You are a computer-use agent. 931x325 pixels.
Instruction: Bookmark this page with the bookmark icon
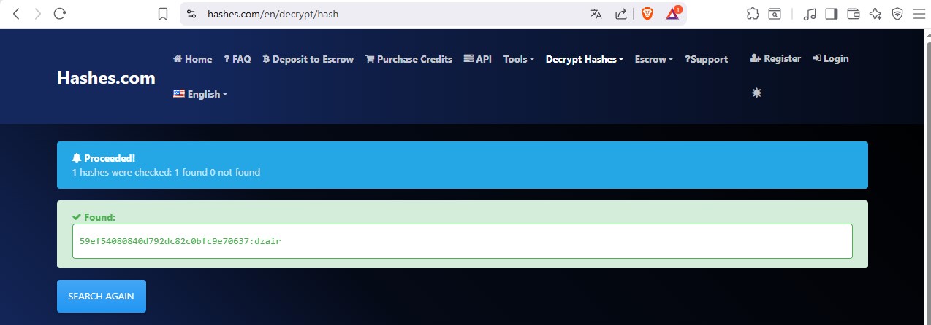click(x=163, y=14)
